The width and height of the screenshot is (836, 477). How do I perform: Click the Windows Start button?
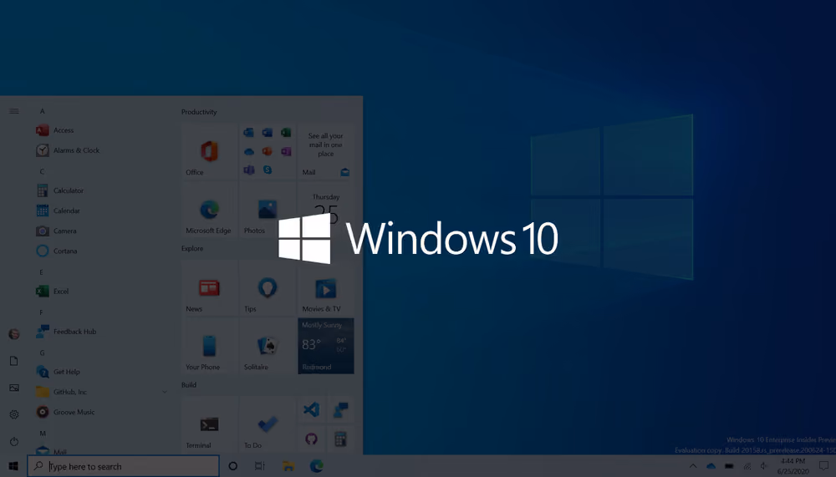point(13,466)
